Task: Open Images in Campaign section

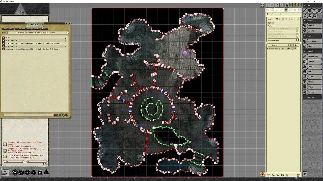Action: tap(314, 61)
